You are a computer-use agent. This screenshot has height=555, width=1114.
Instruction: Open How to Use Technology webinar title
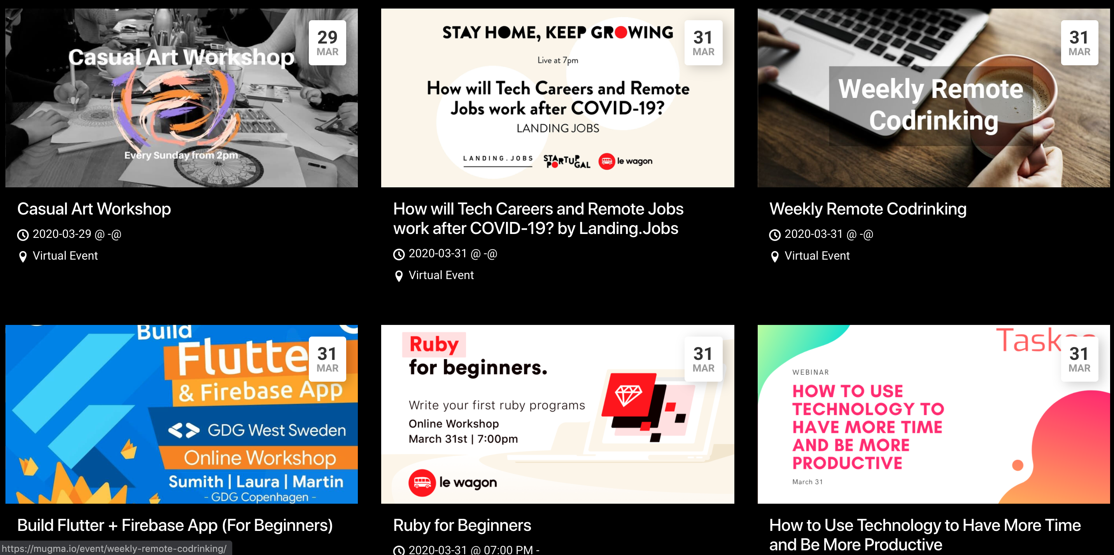925,535
